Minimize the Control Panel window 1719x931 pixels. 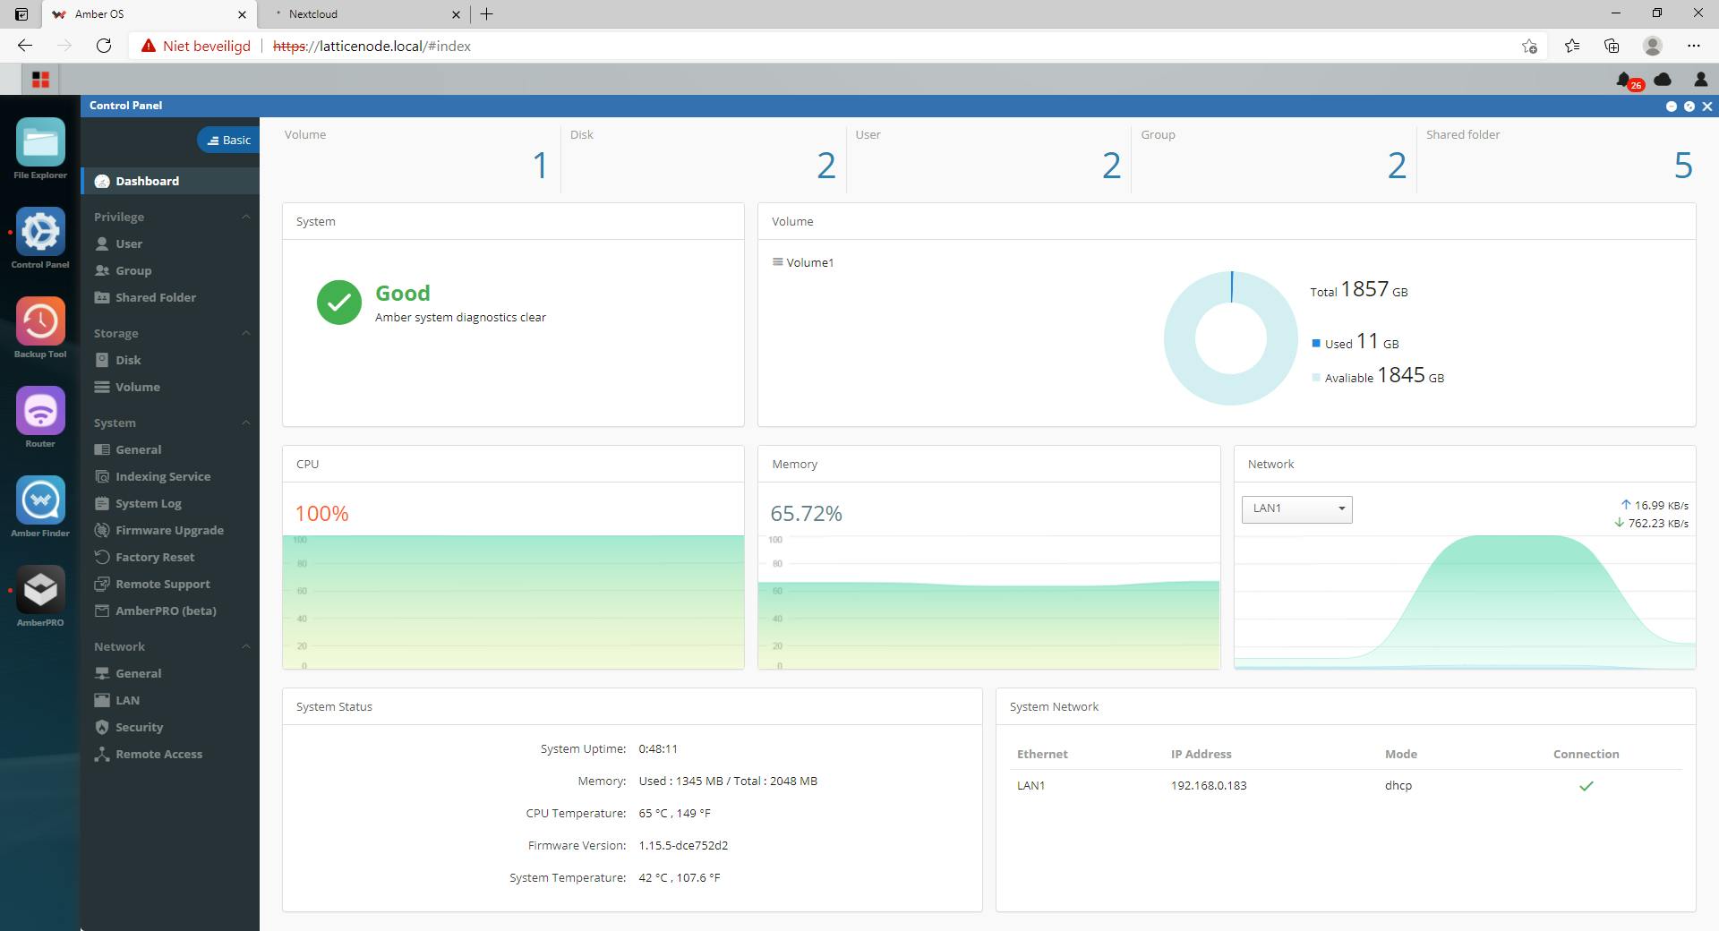[1671, 106]
